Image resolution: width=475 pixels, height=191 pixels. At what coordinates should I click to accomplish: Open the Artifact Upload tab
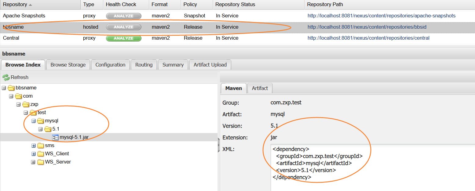pos(210,65)
